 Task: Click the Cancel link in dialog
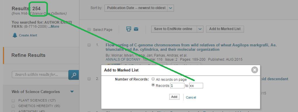coord(191,97)
